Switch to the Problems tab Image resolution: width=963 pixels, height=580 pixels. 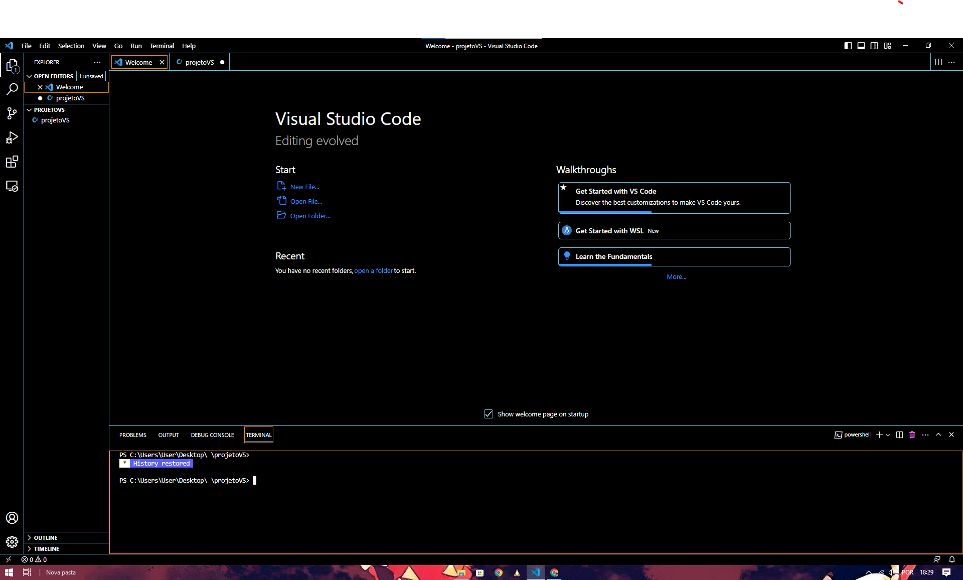click(133, 435)
